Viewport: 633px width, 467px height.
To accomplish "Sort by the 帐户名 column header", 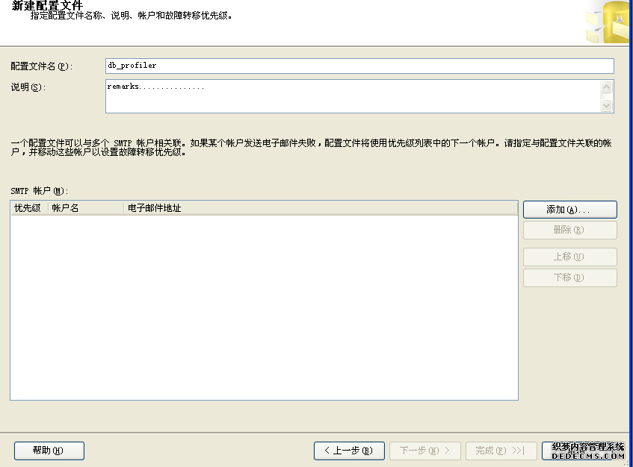I will [x=85, y=208].
